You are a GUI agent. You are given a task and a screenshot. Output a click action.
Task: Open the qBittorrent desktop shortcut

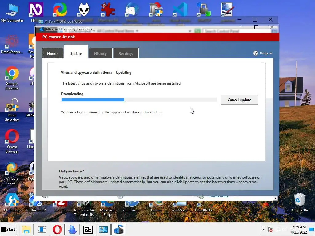coord(132,207)
